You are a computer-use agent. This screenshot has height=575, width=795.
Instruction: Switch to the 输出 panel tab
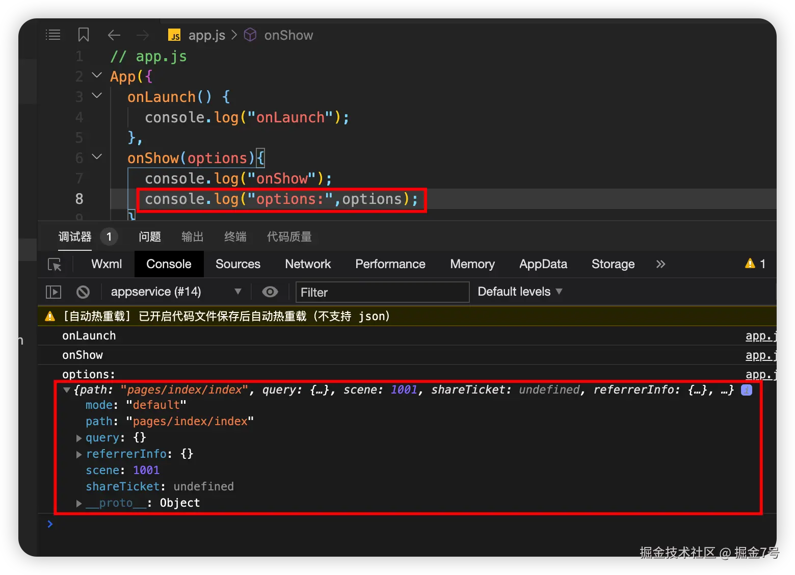193,237
